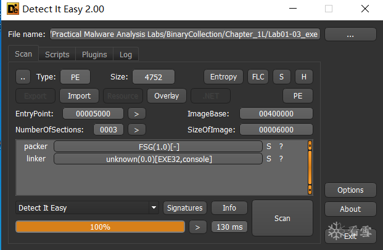Open the Options dialog
This screenshot has height=250, width=383.
[350, 190]
